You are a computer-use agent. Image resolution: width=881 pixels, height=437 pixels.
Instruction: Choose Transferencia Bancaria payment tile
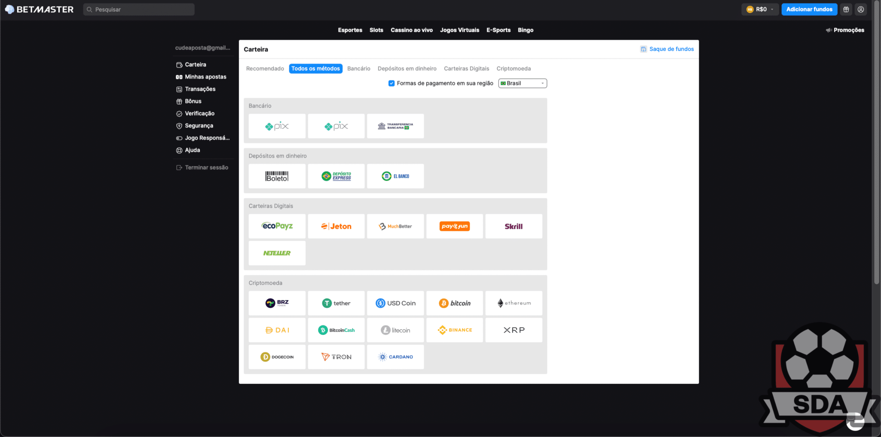point(395,126)
